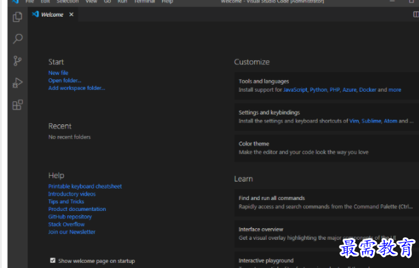Screen dimensions: 419x268
Task: Open the Extensions view icon
Action: [17, 105]
